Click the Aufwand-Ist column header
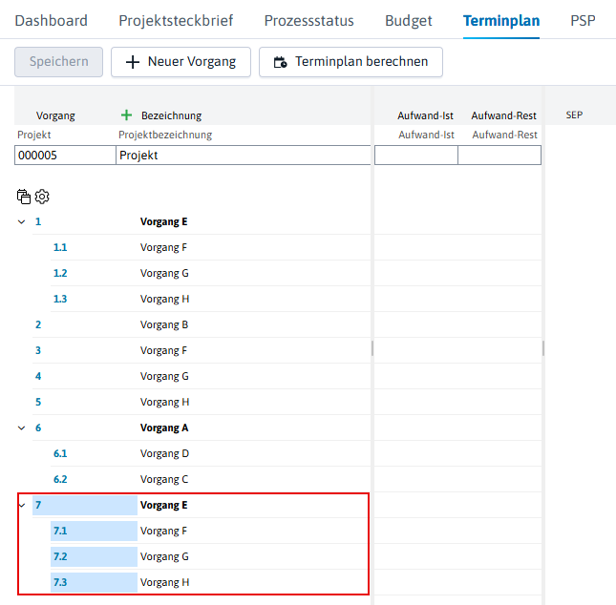This screenshot has width=616, height=605. [x=425, y=115]
